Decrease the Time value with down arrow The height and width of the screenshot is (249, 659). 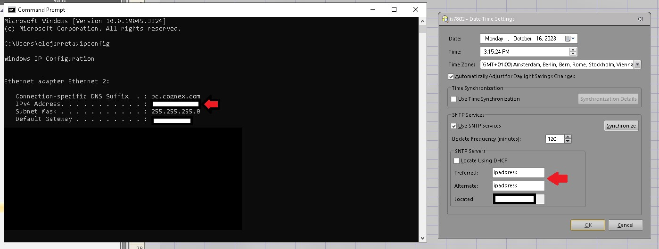[x=573, y=54]
